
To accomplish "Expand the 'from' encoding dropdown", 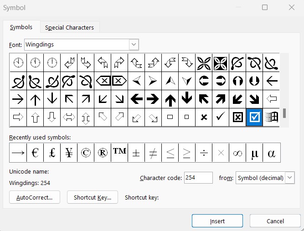I will click(289, 178).
